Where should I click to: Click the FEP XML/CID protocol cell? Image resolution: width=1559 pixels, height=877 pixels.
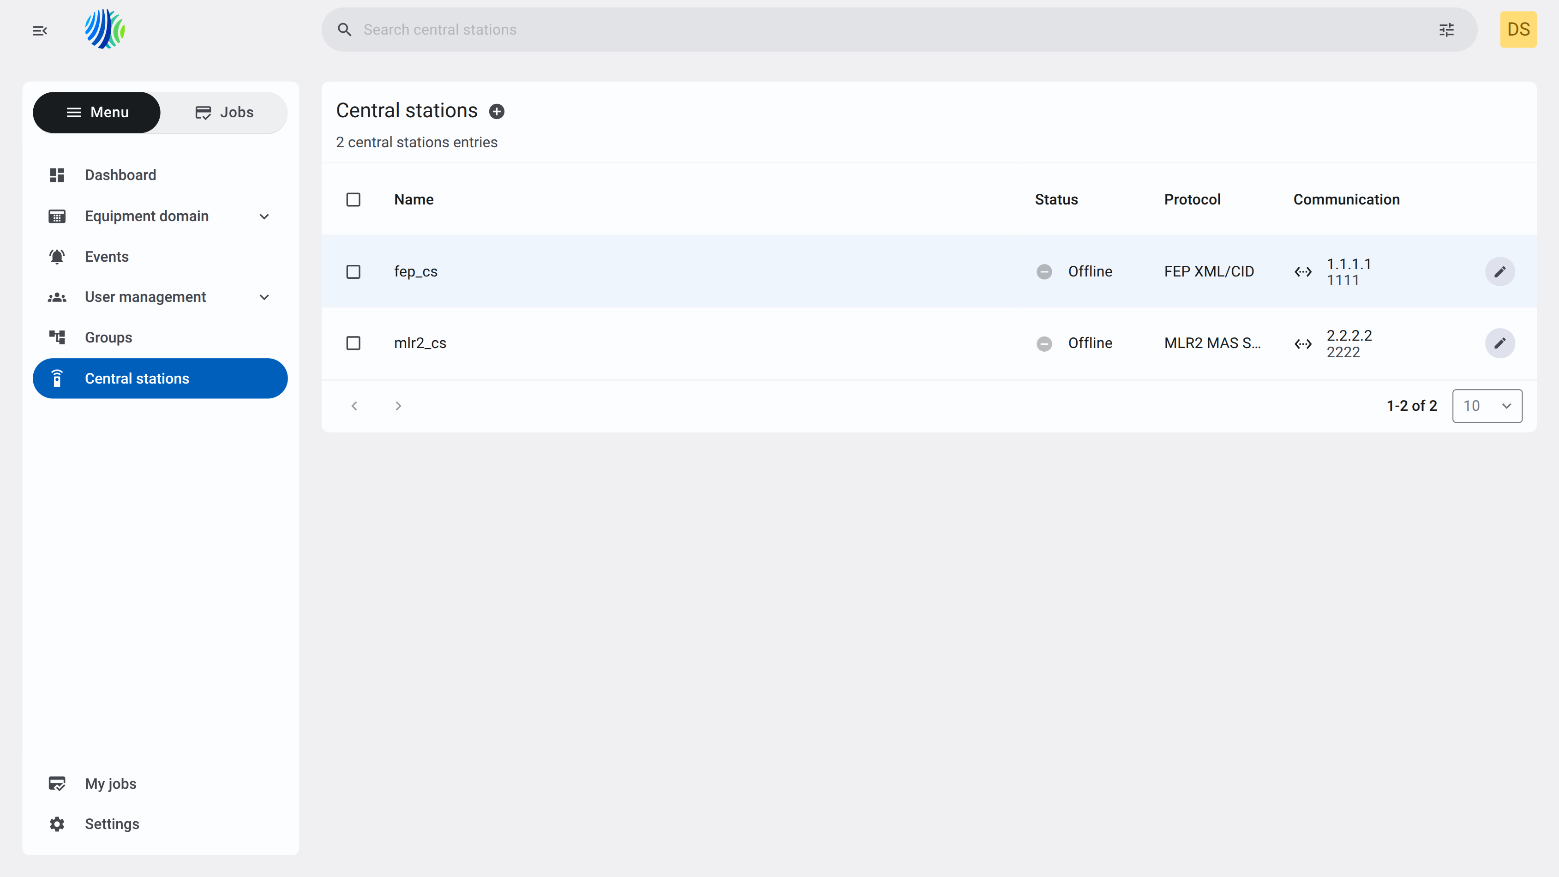tap(1209, 272)
